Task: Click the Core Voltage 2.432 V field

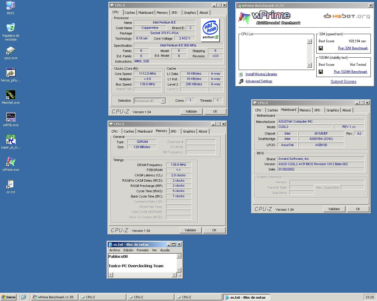Action: (184, 38)
